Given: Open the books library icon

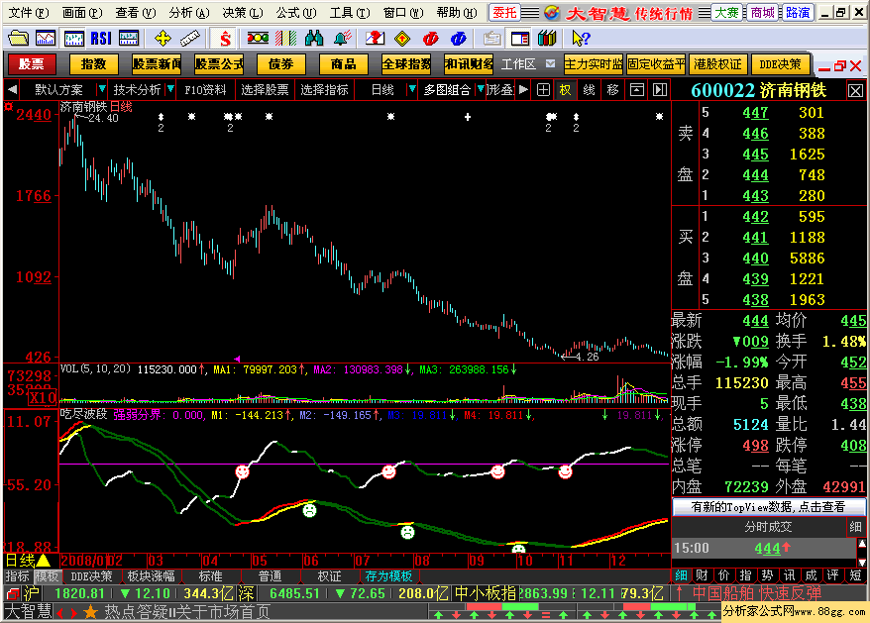Looking at the screenshot, I should 547,39.
